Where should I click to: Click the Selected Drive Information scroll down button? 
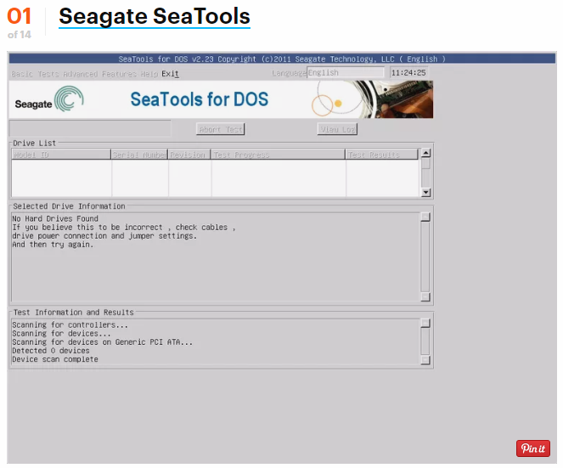(425, 296)
